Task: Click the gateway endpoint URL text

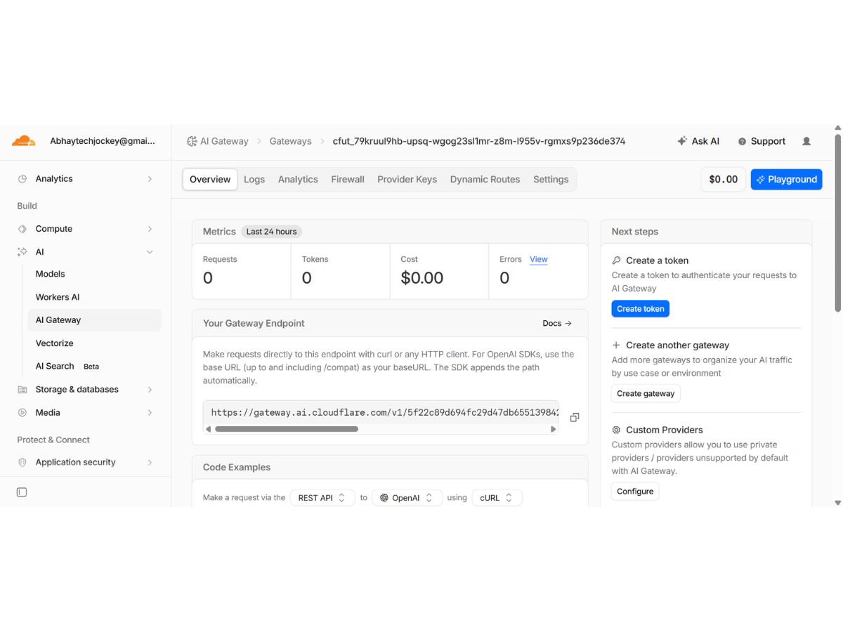Action: 385,413
